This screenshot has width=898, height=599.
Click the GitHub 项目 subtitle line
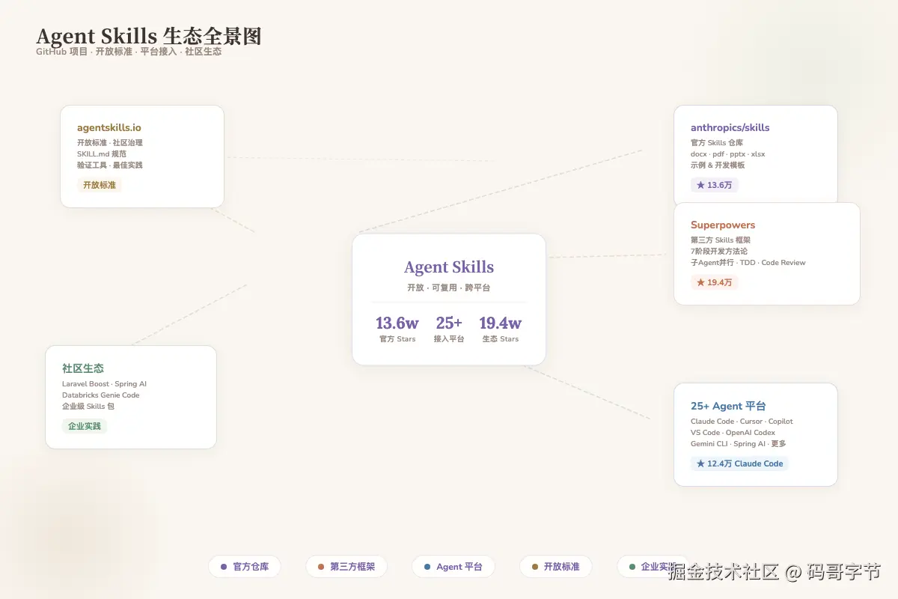pos(129,52)
